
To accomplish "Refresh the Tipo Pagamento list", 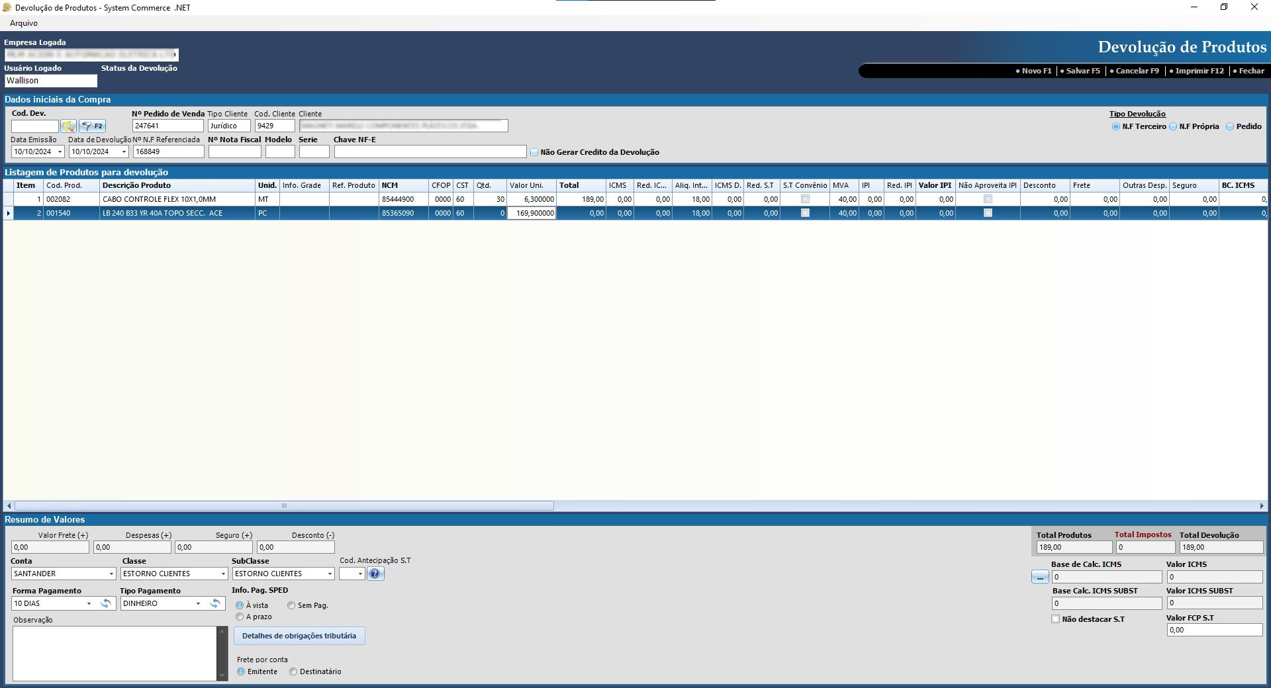I will point(215,603).
